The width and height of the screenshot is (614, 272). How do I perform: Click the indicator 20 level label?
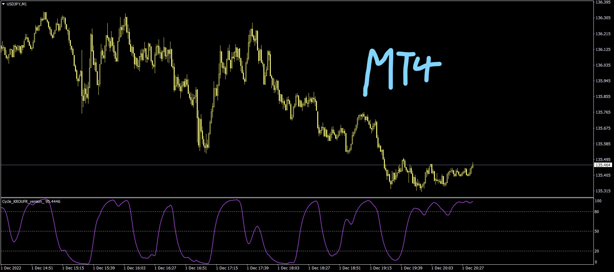597,251
